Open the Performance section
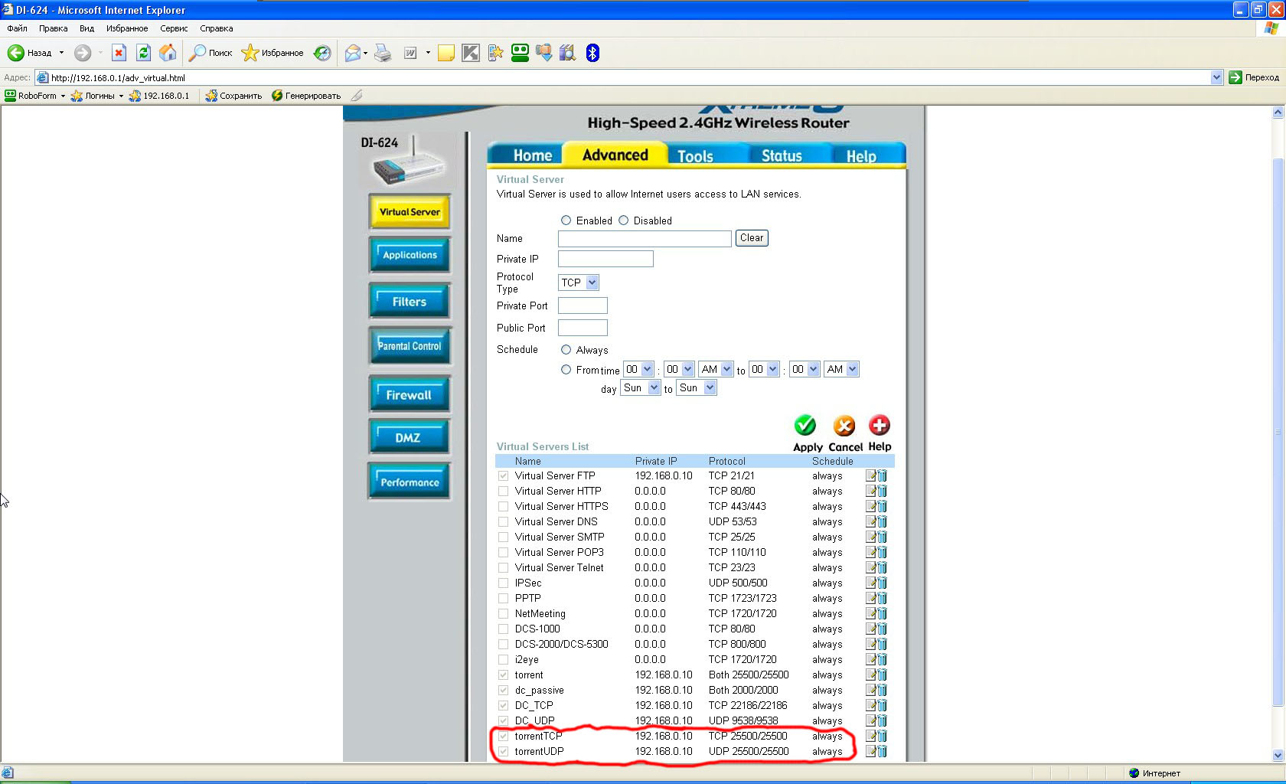This screenshot has height=784, width=1286. [x=410, y=482]
